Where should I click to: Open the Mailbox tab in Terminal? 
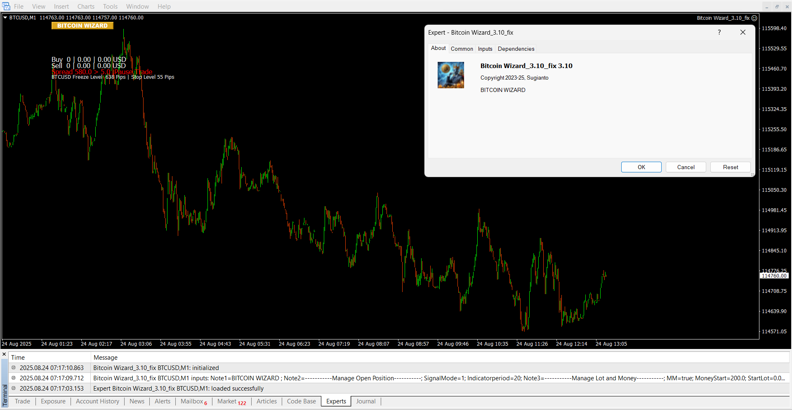194,401
